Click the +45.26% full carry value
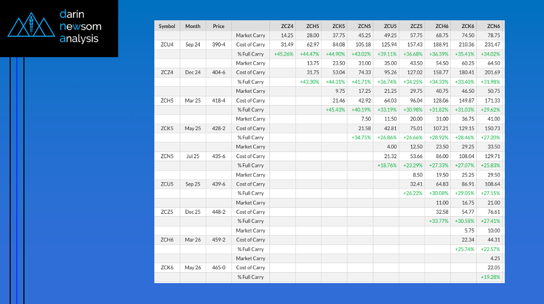The height and width of the screenshot is (304, 544). point(283,54)
